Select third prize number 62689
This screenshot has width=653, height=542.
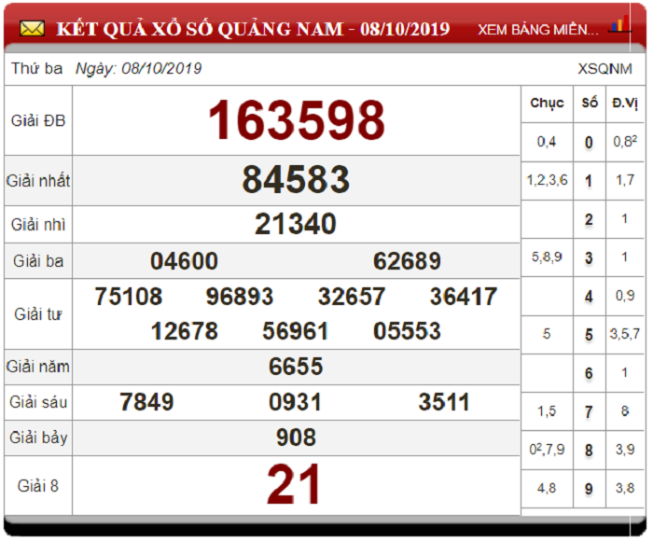point(407,261)
